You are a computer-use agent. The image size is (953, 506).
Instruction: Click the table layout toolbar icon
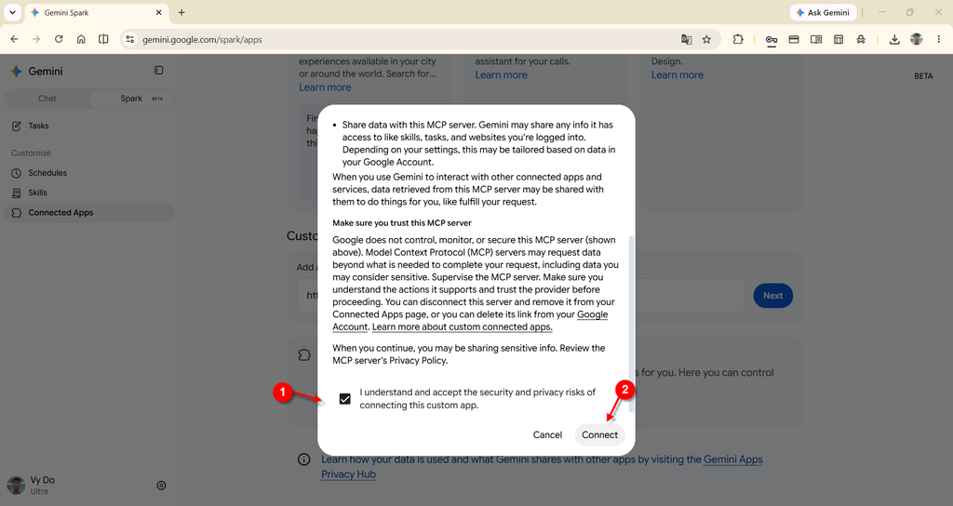coord(839,39)
